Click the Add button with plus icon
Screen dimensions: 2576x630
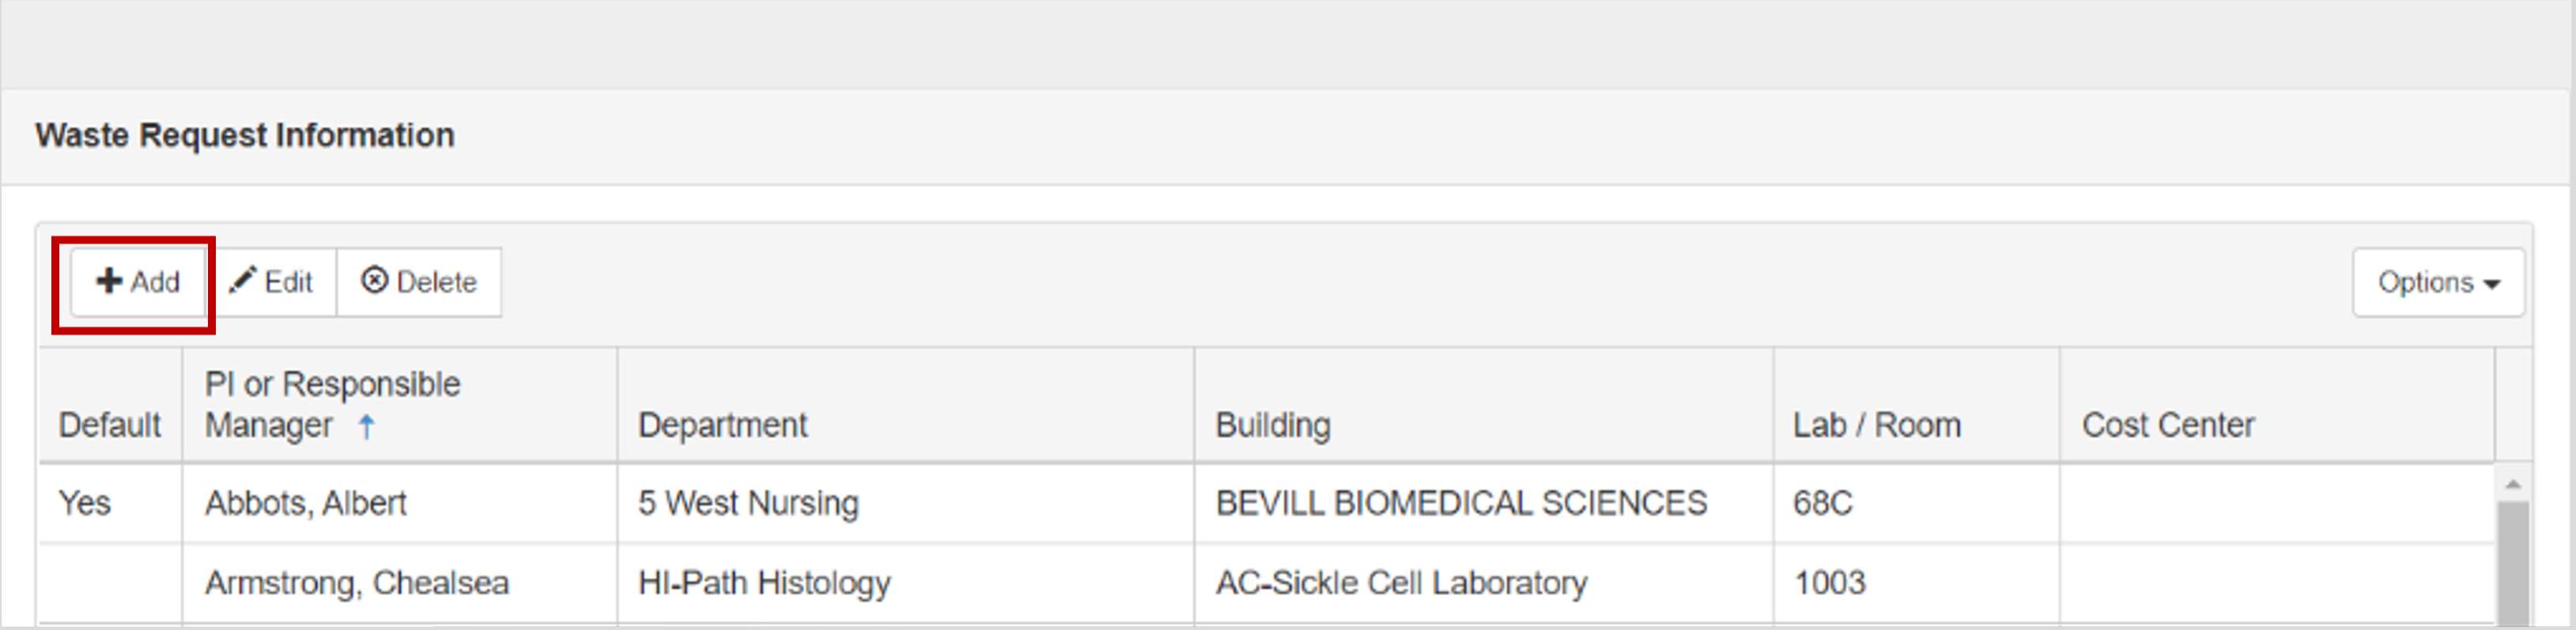[138, 283]
